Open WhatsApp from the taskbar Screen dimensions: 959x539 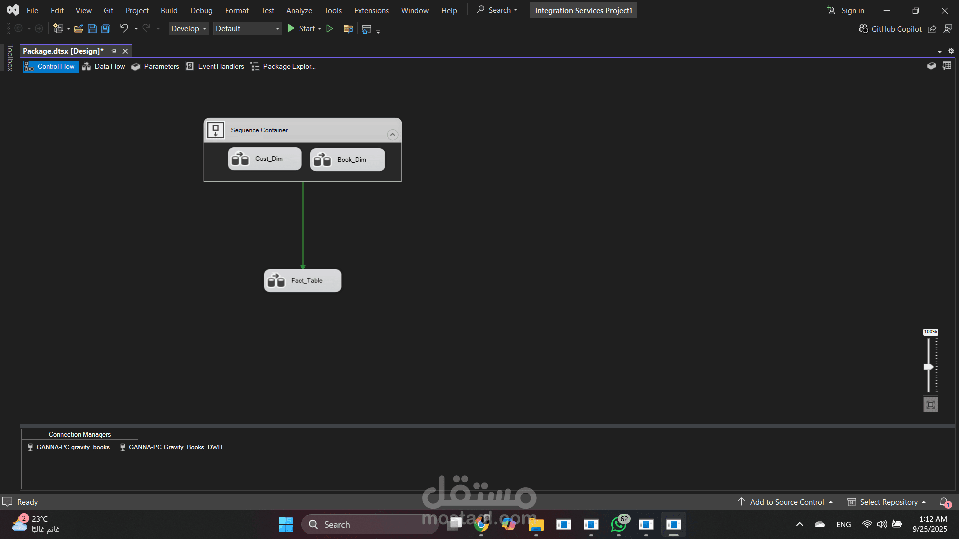tap(618, 524)
